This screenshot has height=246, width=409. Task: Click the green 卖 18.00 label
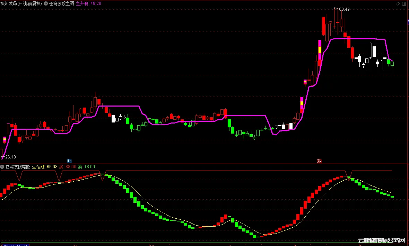86,167
